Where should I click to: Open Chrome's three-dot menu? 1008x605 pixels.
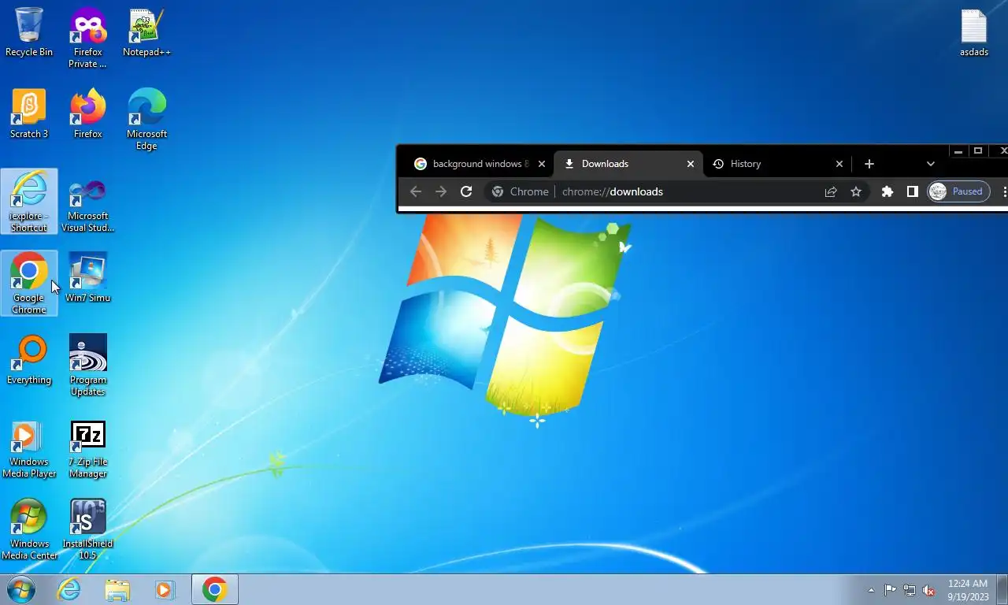click(x=1003, y=191)
